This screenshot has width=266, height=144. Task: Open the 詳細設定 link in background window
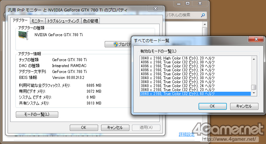(187, 134)
